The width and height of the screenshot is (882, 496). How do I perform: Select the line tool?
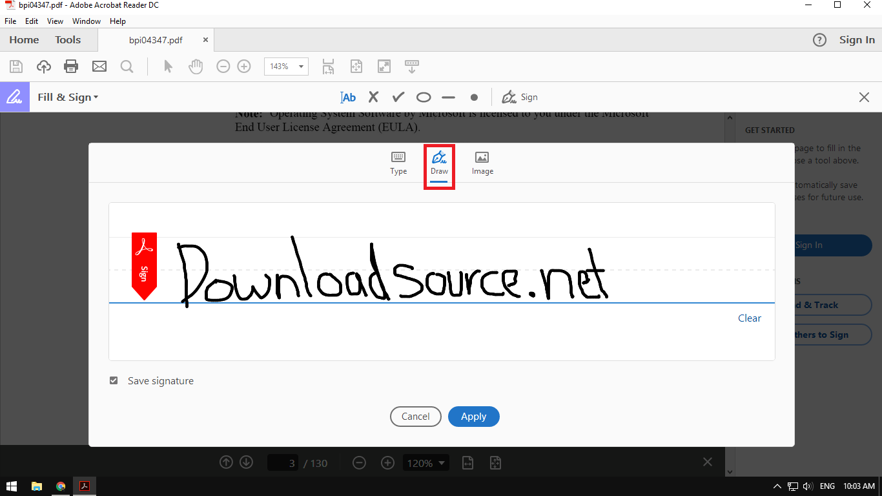449,98
